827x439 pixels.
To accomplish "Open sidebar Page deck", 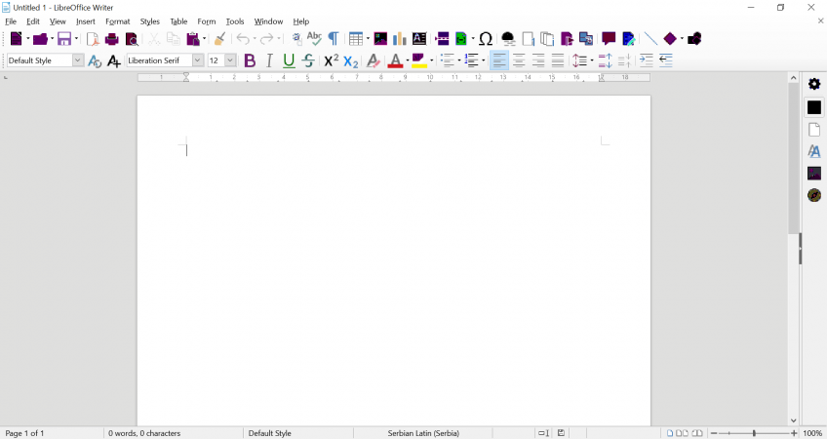I will 813,130.
